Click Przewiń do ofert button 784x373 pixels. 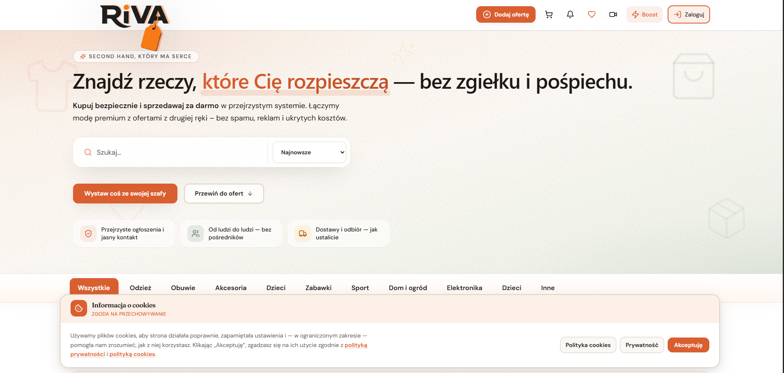(x=224, y=194)
